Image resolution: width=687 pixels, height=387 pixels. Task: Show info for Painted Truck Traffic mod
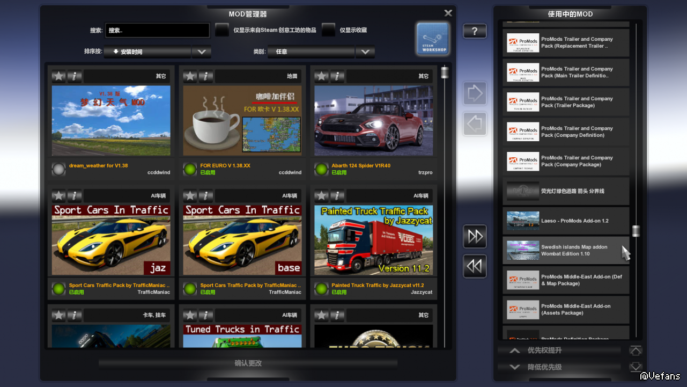337,196
